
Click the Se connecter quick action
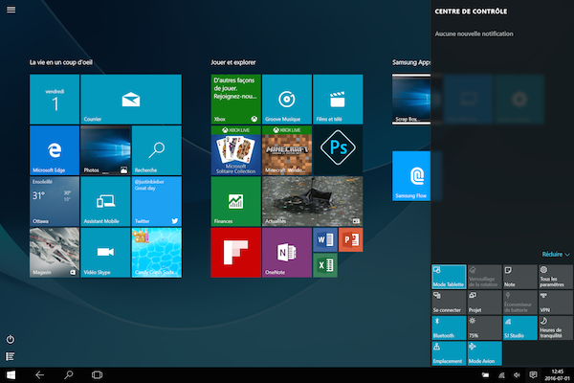(449, 303)
